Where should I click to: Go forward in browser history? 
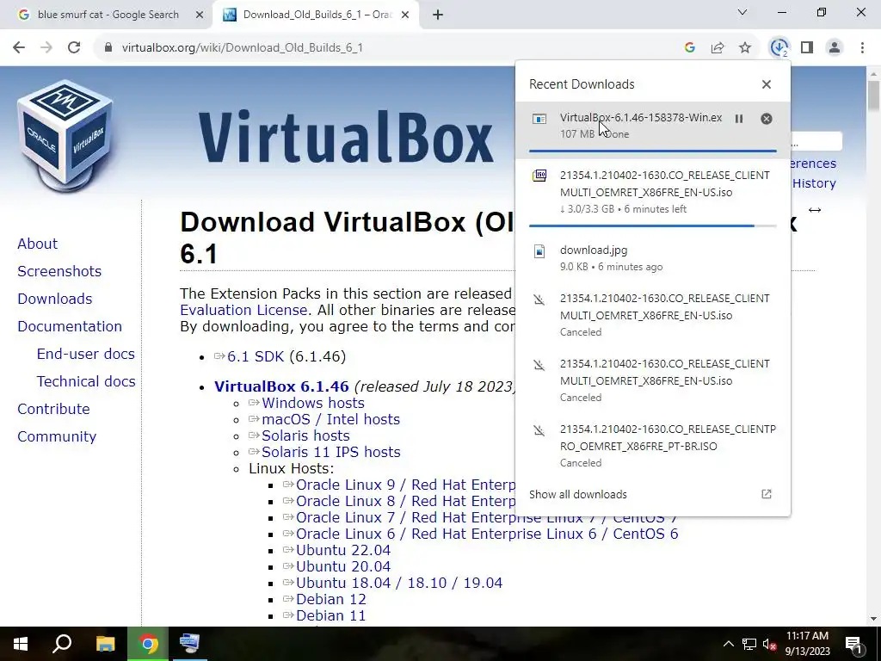click(x=46, y=48)
